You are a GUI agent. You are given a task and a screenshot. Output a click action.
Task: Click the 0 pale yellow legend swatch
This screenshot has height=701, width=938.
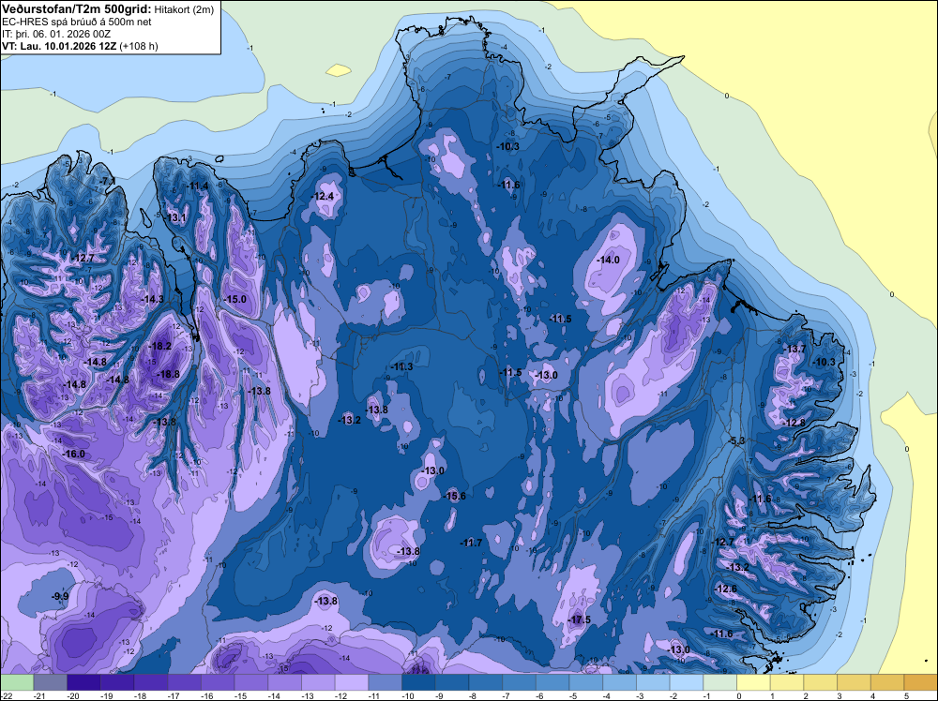coord(754,682)
